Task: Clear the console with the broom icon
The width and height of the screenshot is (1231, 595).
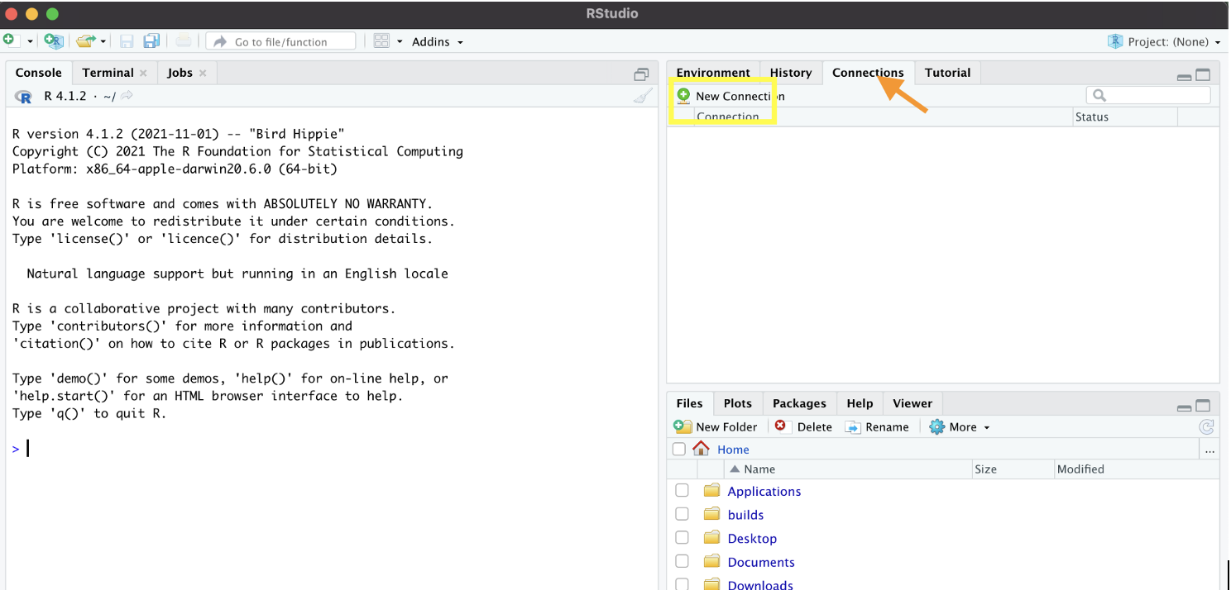Action: pyautogui.click(x=642, y=97)
